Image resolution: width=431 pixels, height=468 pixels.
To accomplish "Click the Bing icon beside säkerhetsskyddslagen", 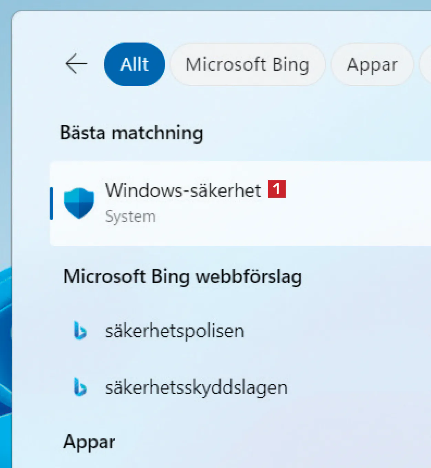I will (80, 387).
